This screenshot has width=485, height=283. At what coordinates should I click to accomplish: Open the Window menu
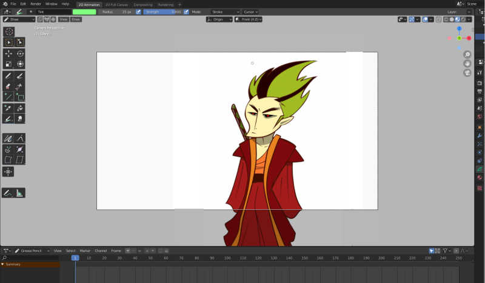51,4
